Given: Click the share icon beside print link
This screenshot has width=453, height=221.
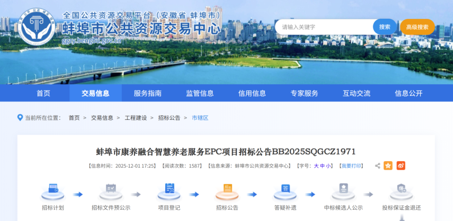Looking at the screenshot, I should 377,166.
